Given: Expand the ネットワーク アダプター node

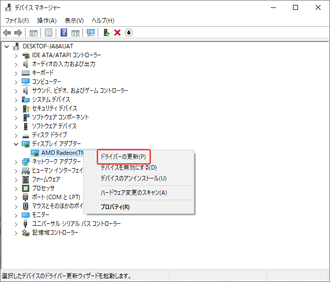Looking at the screenshot, I should pyautogui.click(x=16, y=162).
